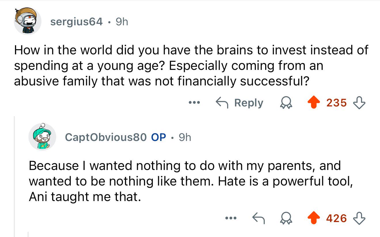Screen dimensions: 380x237
Task: Visit the sergius64 username link
Action: [76, 22]
